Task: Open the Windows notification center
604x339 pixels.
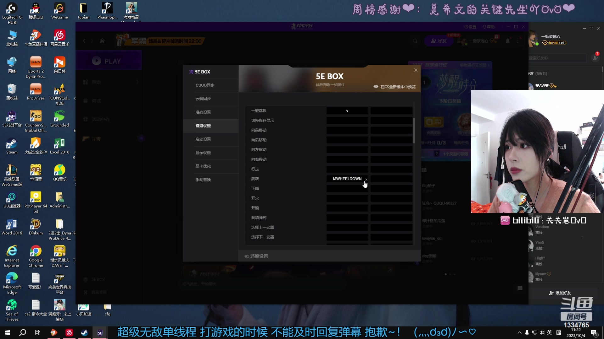Action: tap(594, 333)
